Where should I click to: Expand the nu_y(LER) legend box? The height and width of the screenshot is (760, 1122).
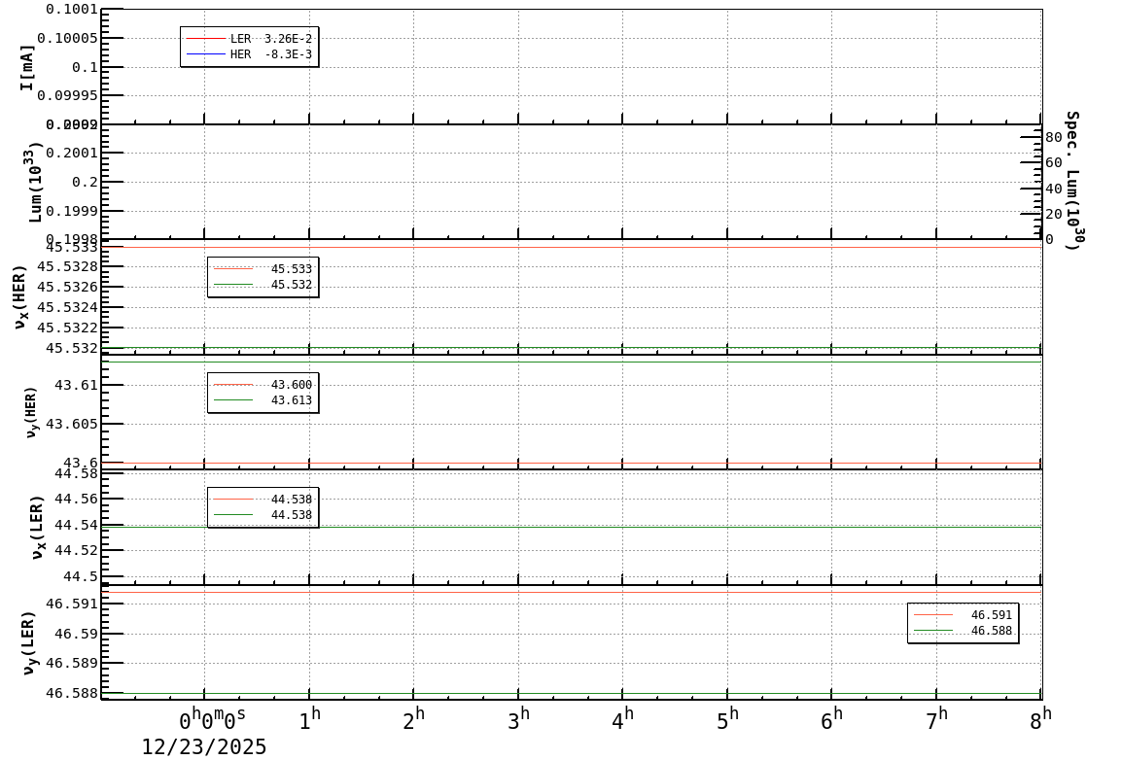(x=964, y=623)
